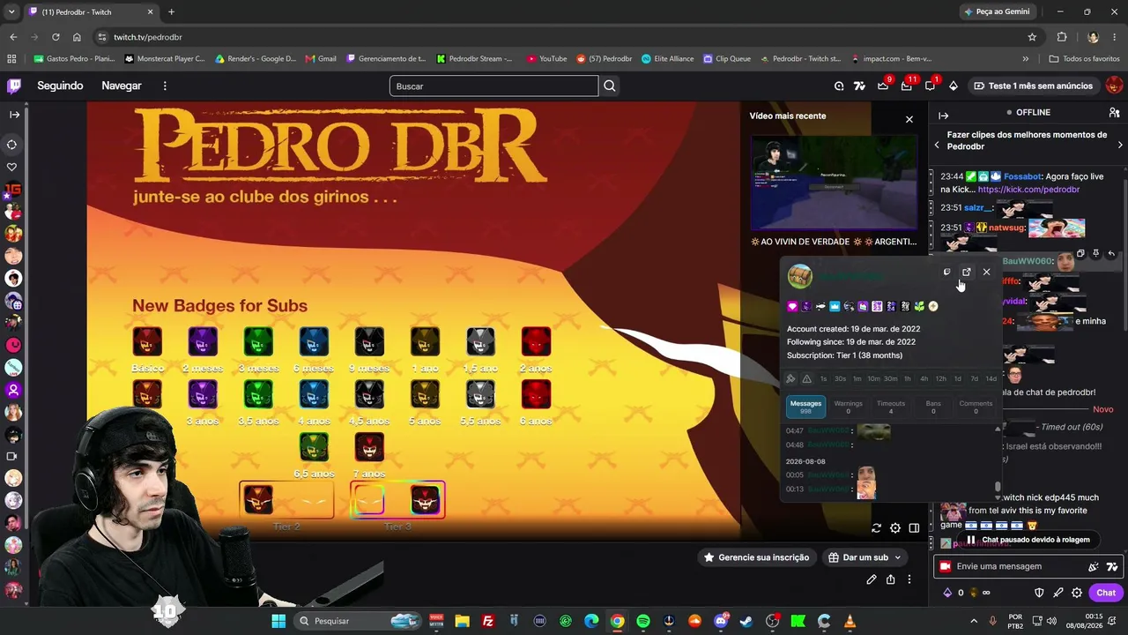Viewport: 1128px width, 635px height.
Task: Toggle theater mode icon on player
Action: click(x=915, y=528)
